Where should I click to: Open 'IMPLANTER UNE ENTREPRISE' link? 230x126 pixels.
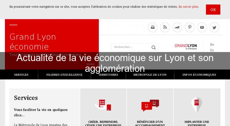[197, 123]
